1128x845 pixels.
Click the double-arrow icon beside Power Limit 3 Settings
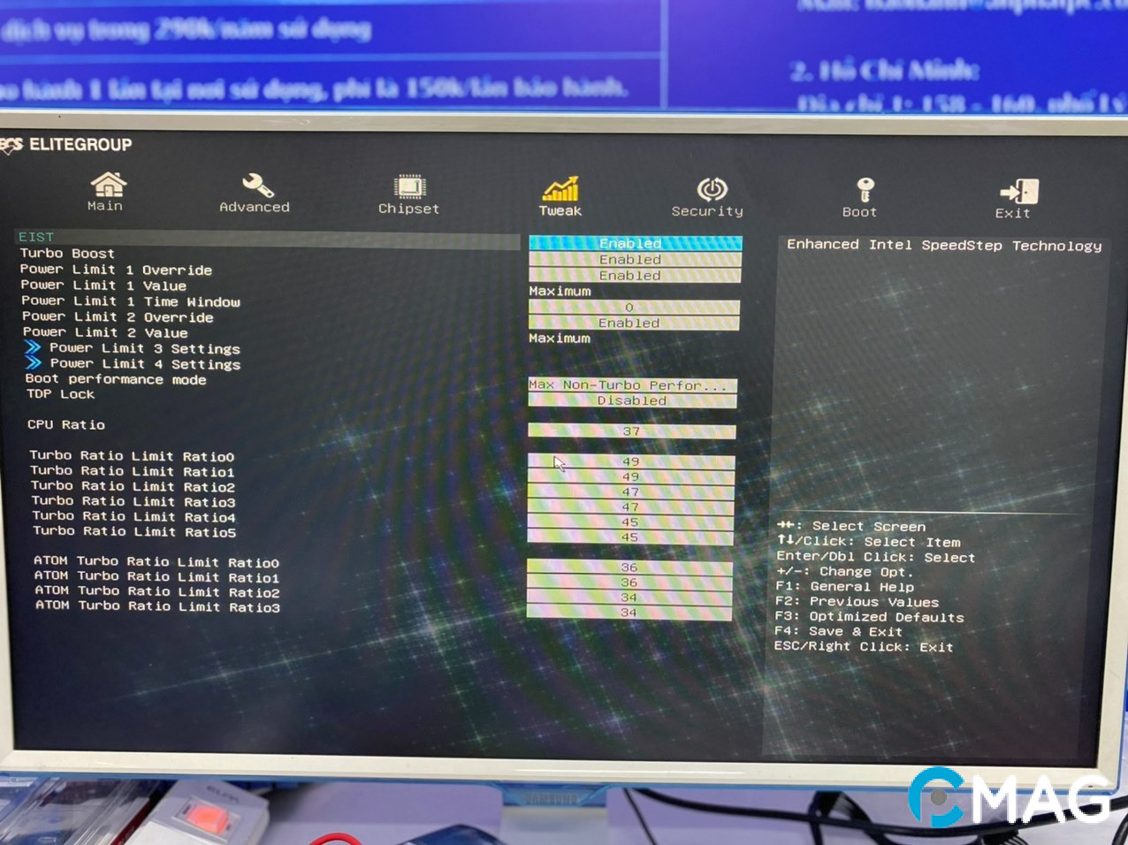[x=34, y=347]
